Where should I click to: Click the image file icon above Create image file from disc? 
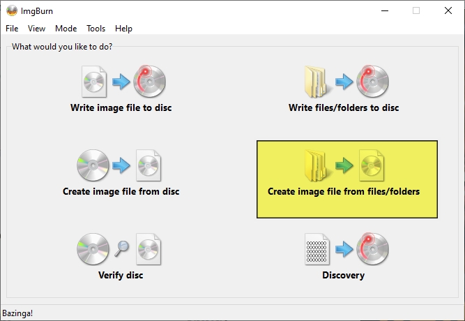click(148, 165)
